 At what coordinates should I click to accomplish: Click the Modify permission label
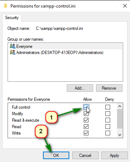[x=17, y=114]
